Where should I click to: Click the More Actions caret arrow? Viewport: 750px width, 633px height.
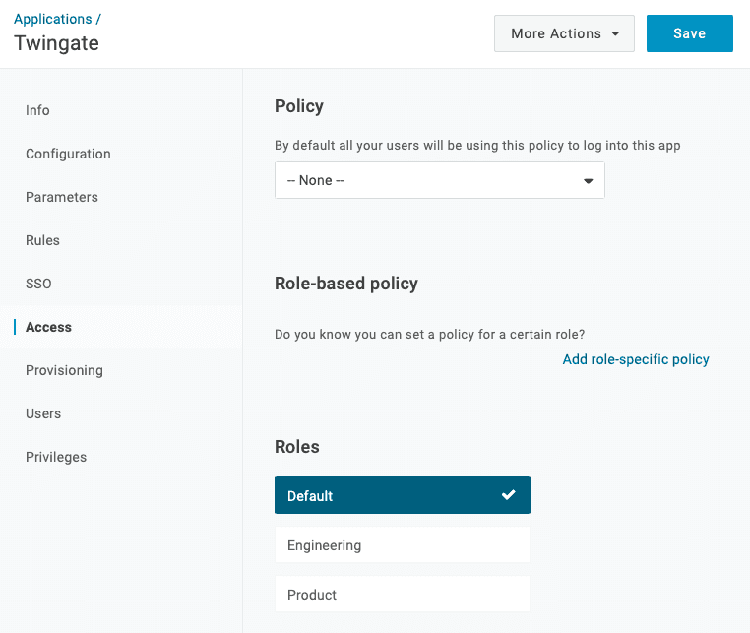tap(615, 33)
